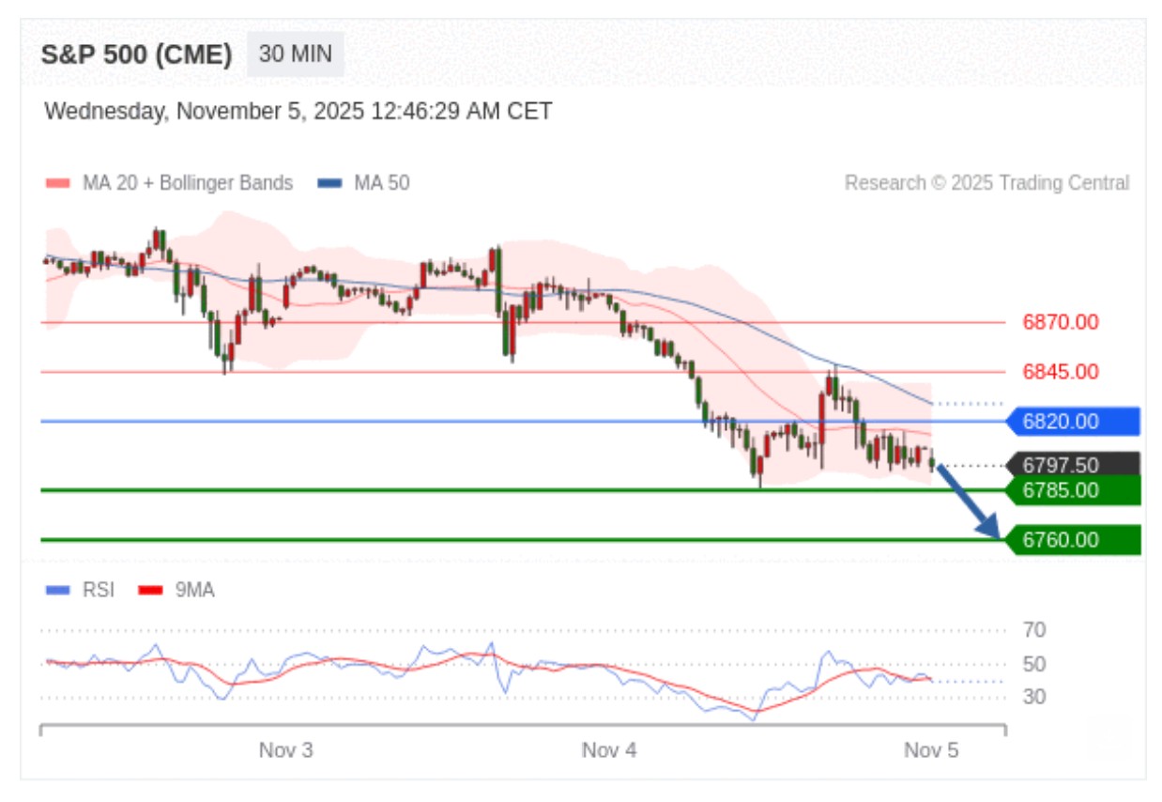The height and width of the screenshot is (802, 1162).
Task: Click the Nov 4 date axis label
Action: pyautogui.click(x=609, y=750)
